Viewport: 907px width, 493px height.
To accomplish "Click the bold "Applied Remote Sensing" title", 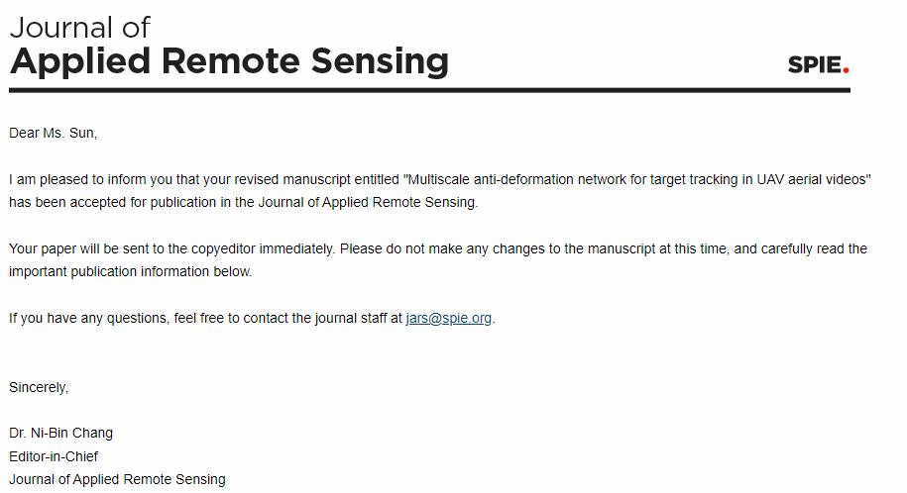I will 229,60.
